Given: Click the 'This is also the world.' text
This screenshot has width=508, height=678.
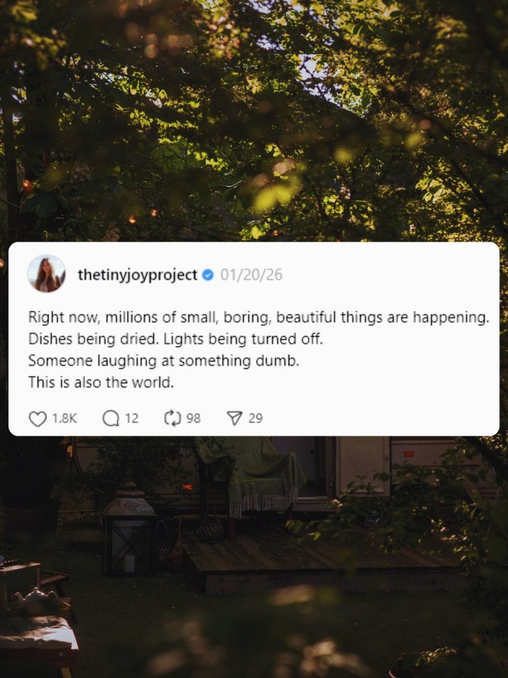Looking at the screenshot, I should pos(101,382).
